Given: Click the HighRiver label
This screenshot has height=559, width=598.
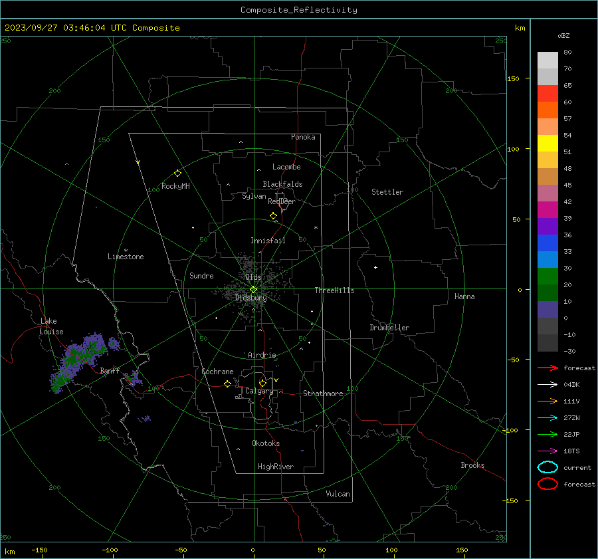Looking at the screenshot, I should (x=276, y=467).
